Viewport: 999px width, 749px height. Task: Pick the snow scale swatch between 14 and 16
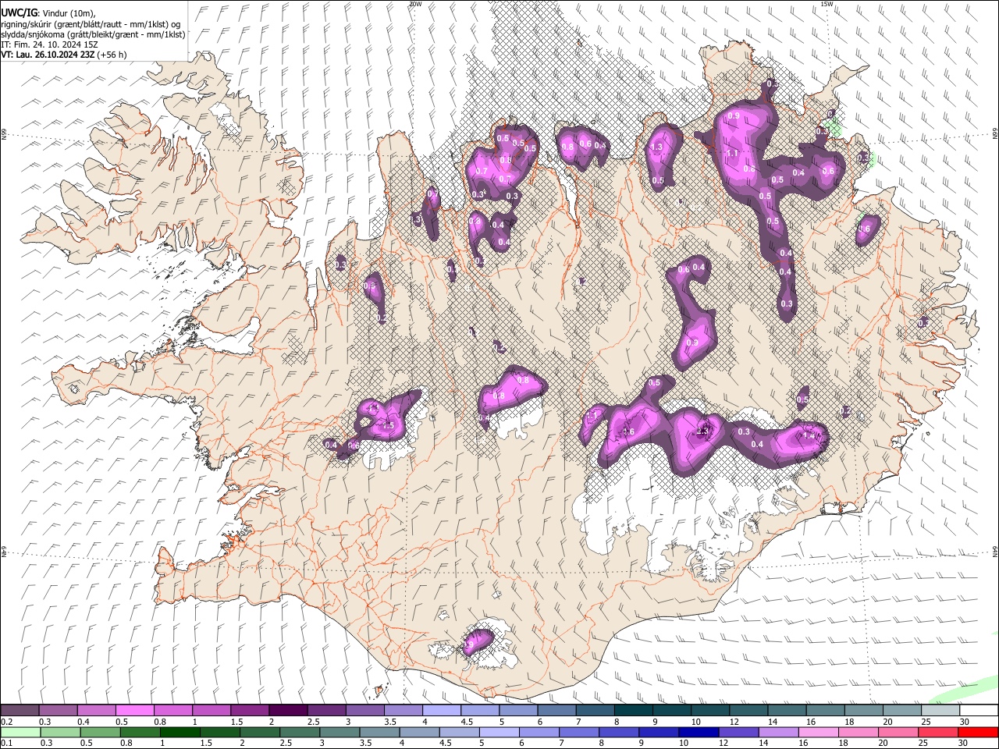(787, 711)
